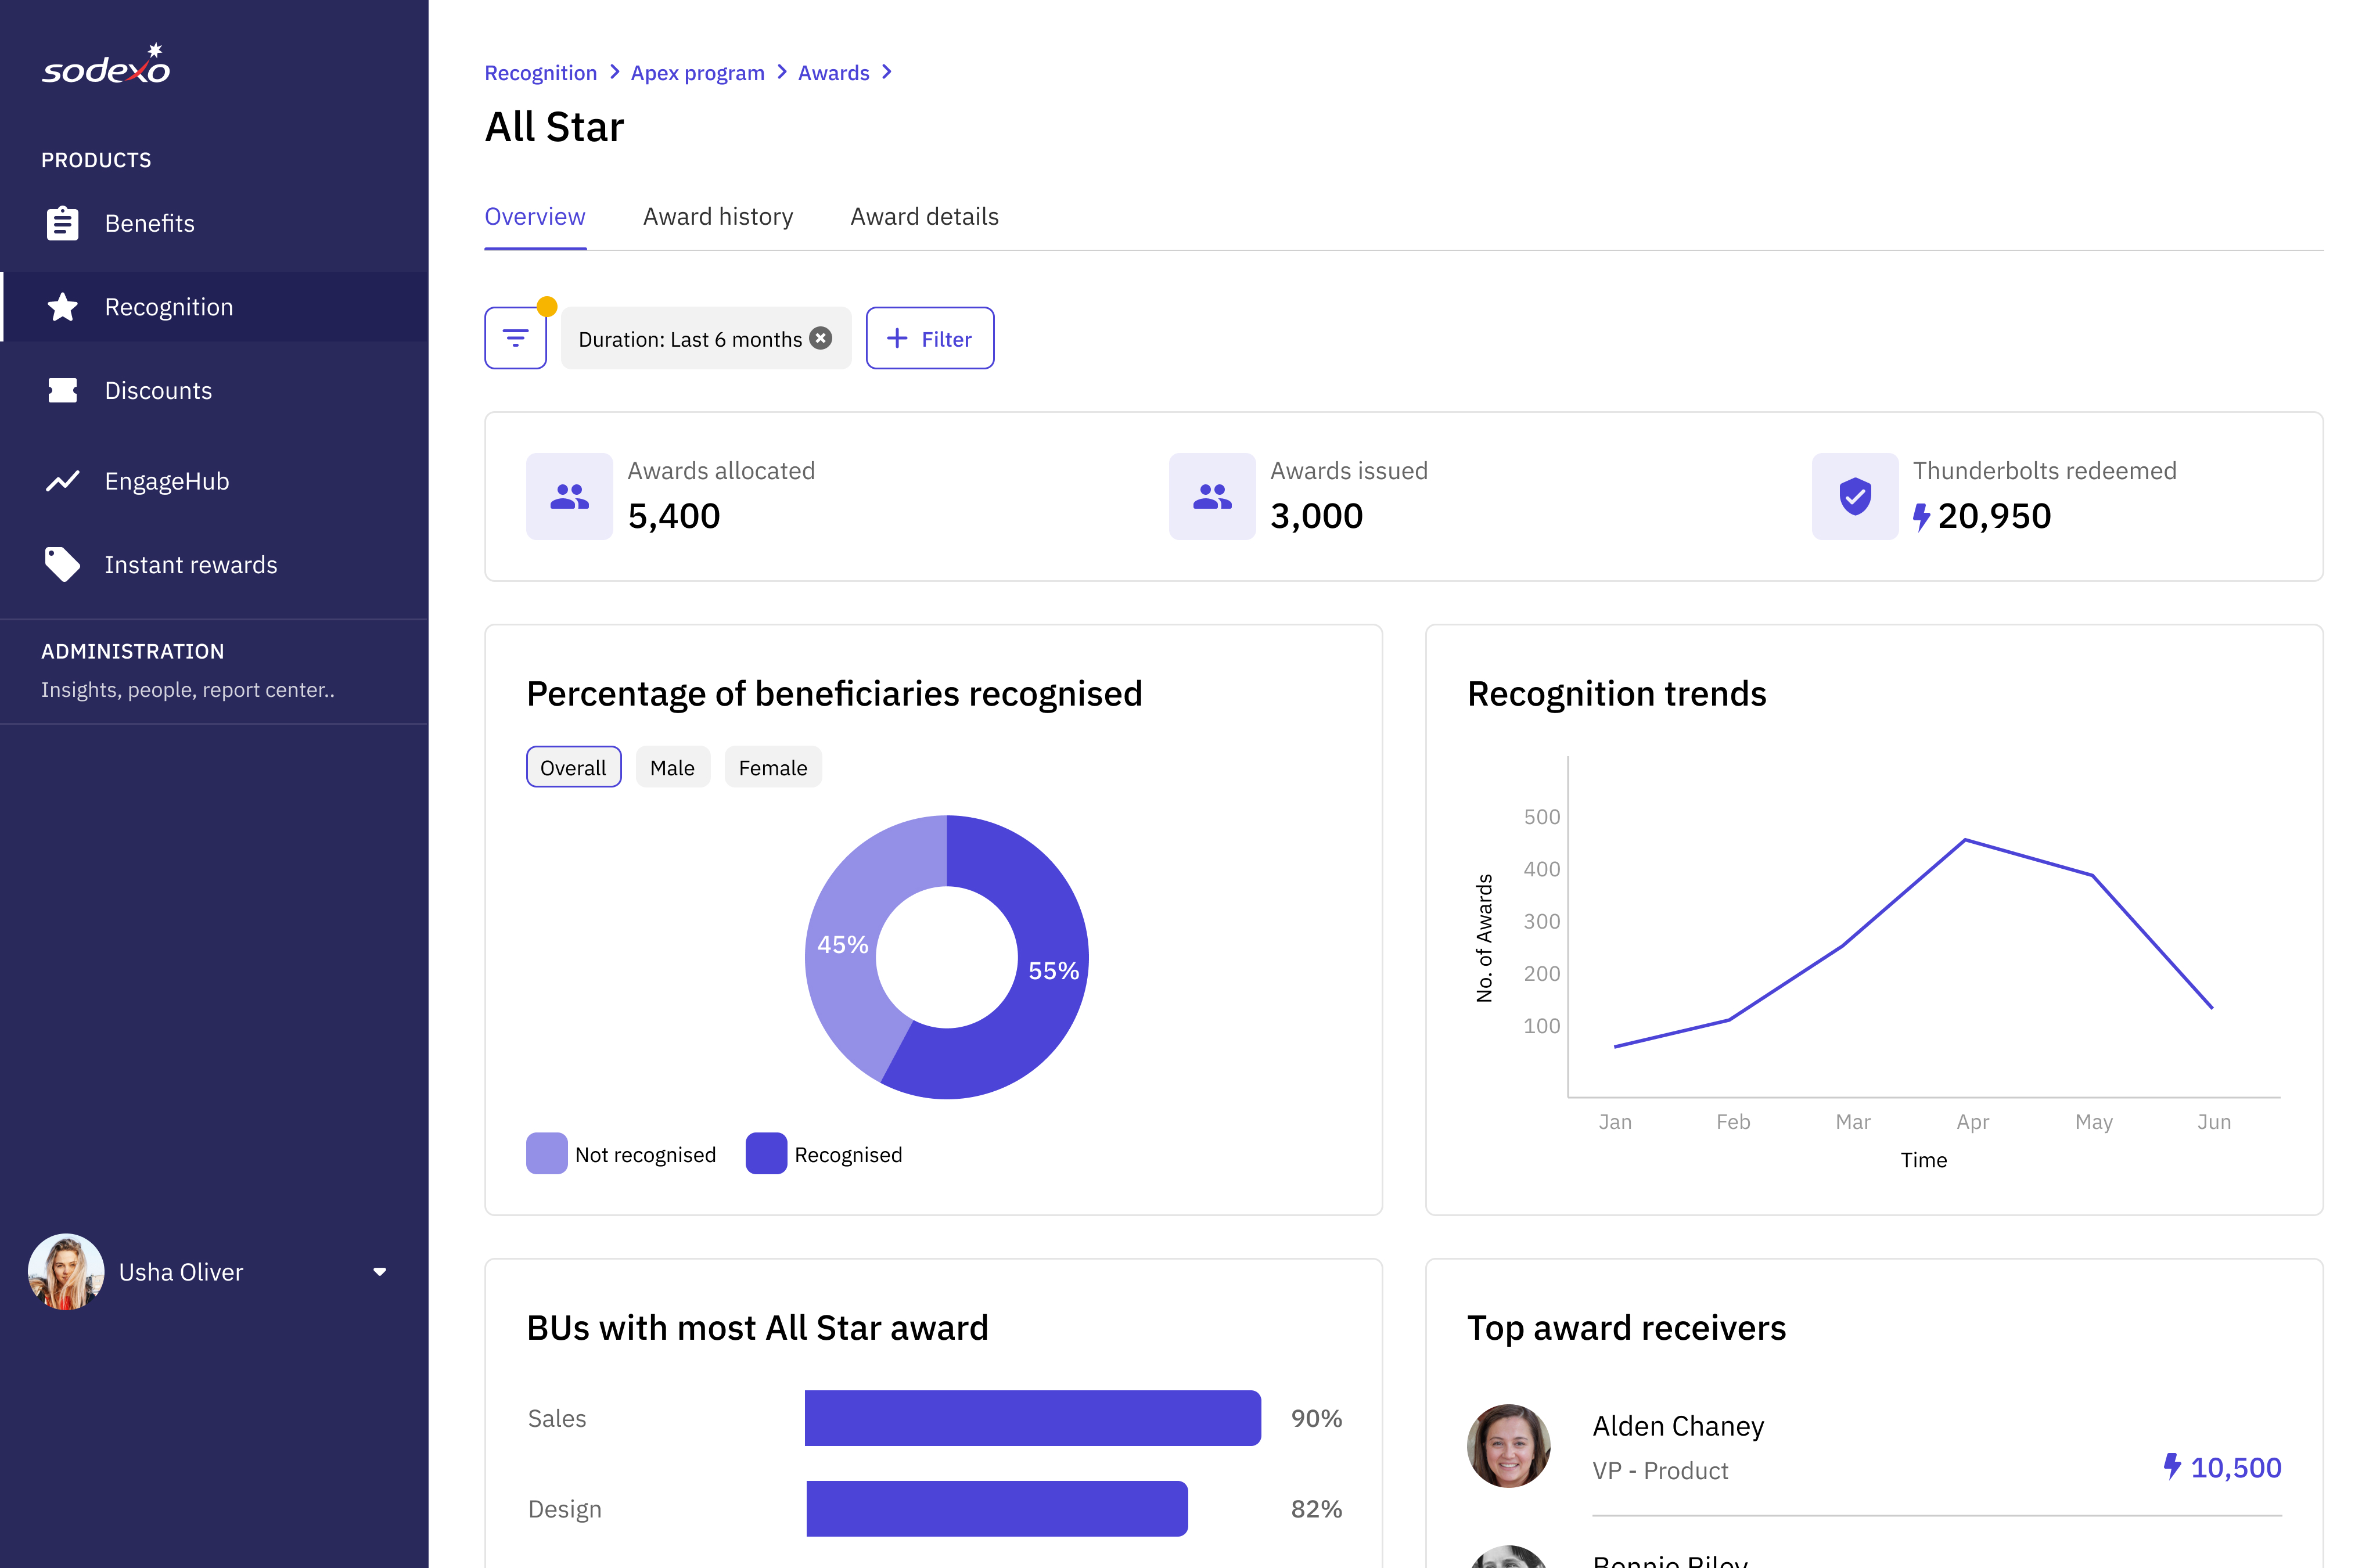Click the Instant rewards tag icon
The image size is (2380, 1568).
(62, 564)
